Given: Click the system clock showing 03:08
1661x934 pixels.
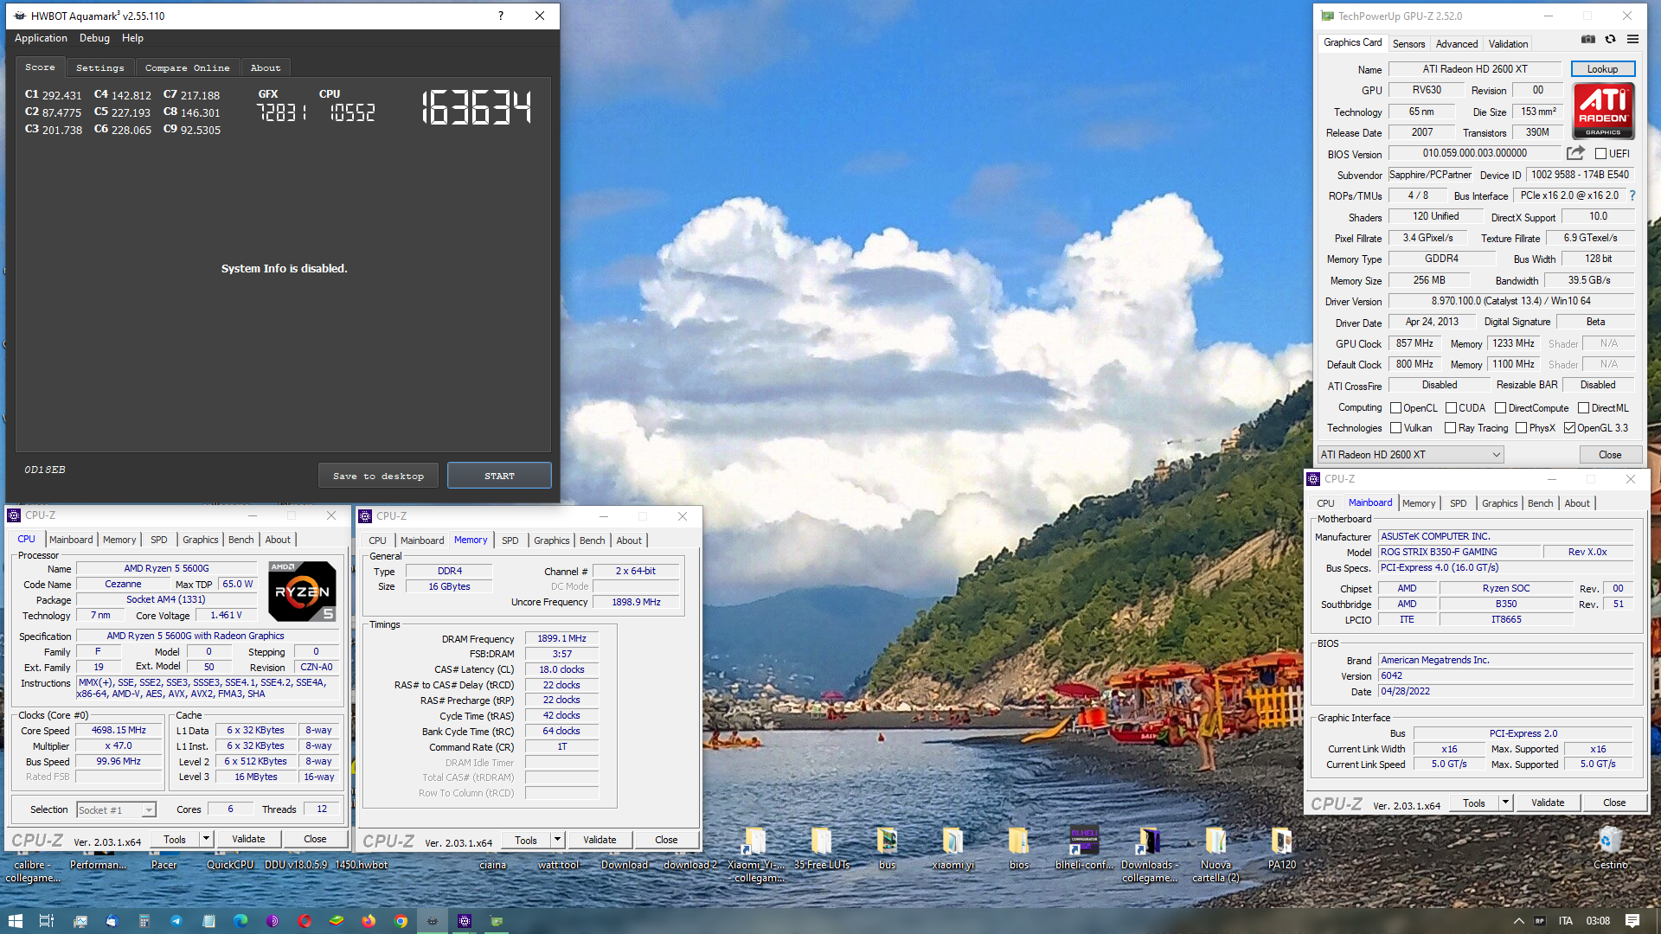Looking at the screenshot, I should click(x=1598, y=921).
